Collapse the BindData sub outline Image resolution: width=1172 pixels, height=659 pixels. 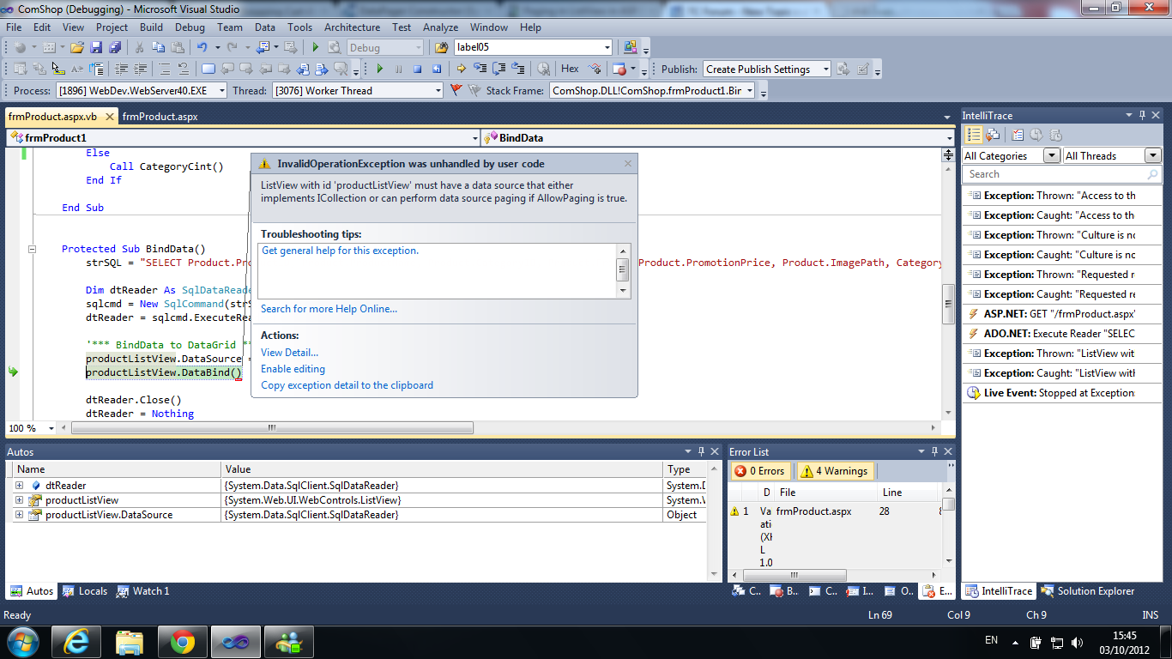click(33, 249)
